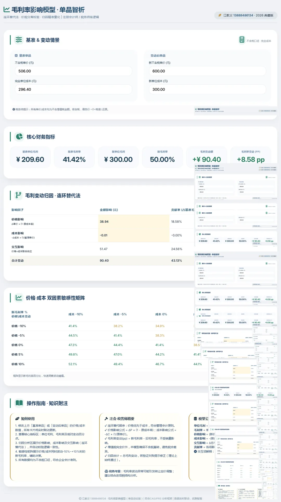The width and height of the screenshot is (281, 502).
Task: Click the open book icon beside 操作指南
Action: pyautogui.click(x=19, y=403)
